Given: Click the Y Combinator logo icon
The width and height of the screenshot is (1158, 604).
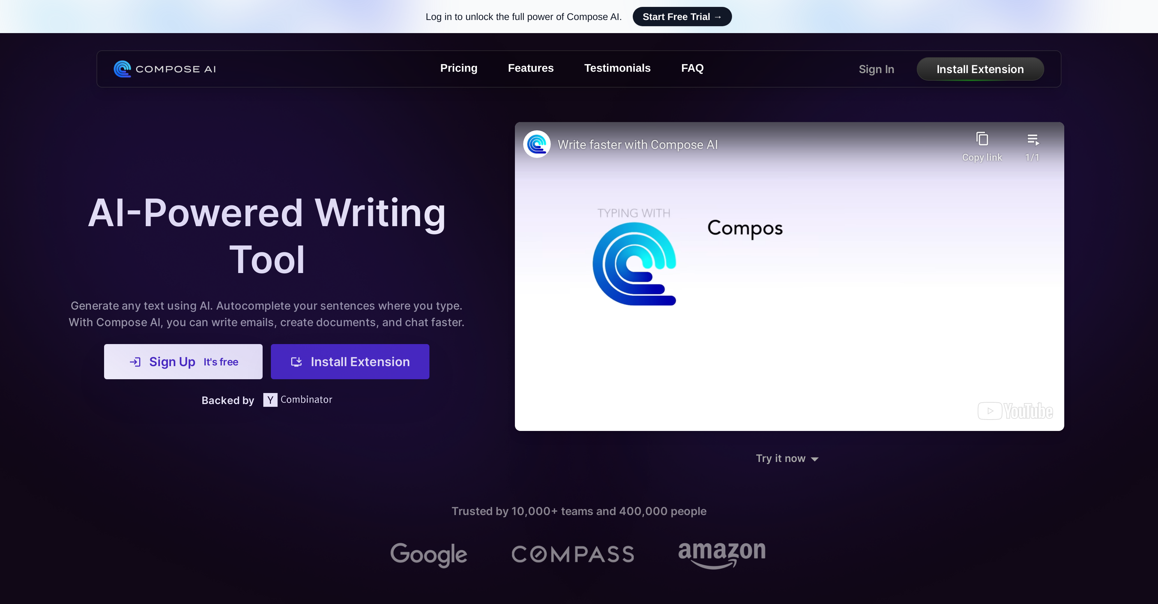Looking at the screenshot, I should 270,399.
